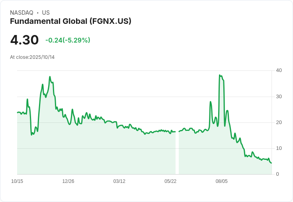
Task: Click the At close:2025/10/14 timestamp
Action: coord(32,57)
